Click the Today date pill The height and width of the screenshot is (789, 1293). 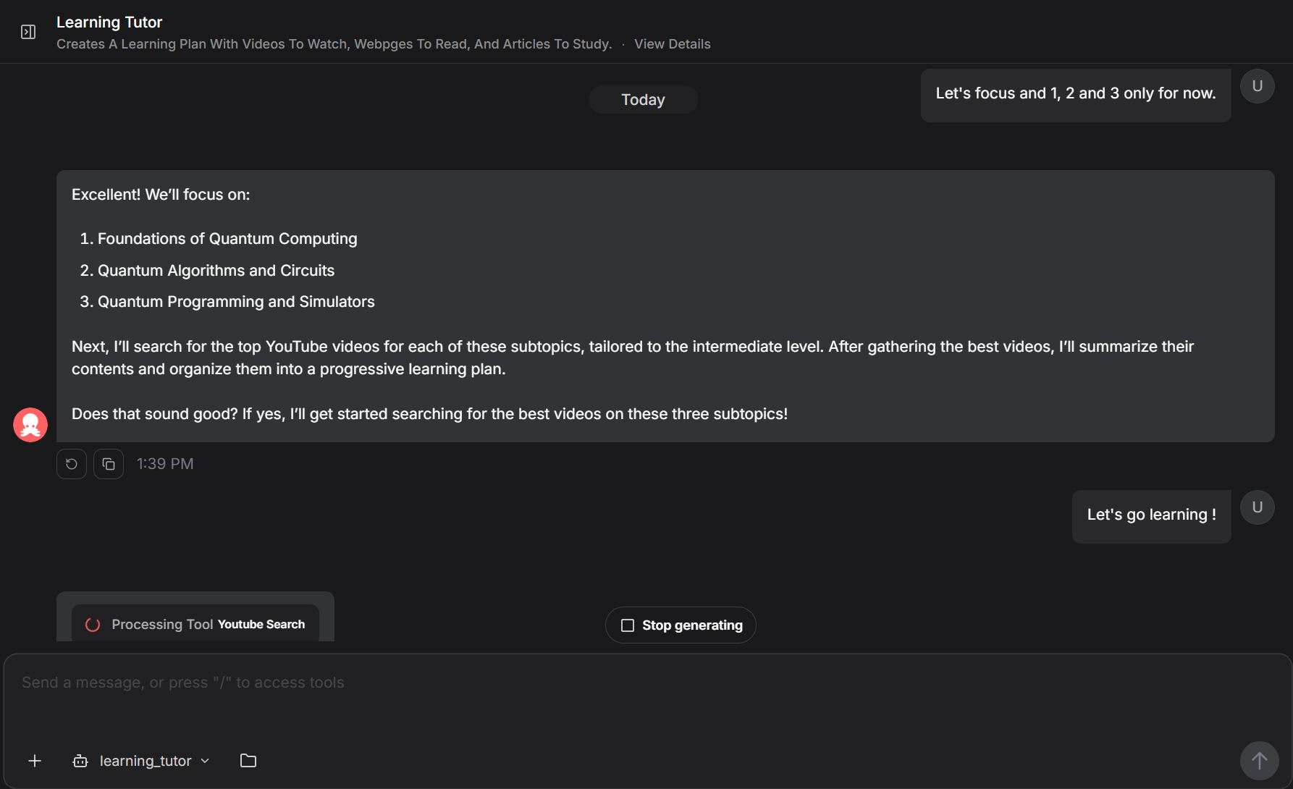[x=643, y=100]
